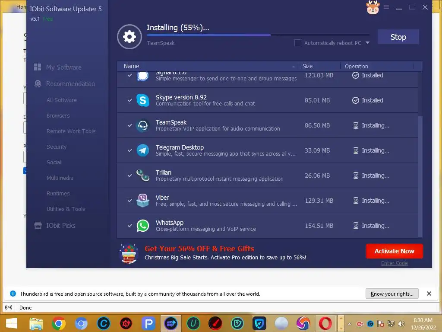This screenshot has height=332, width=442.
Task: Click the Thunderbird info icon in notification bar
Action: click(x=13, y=294)
